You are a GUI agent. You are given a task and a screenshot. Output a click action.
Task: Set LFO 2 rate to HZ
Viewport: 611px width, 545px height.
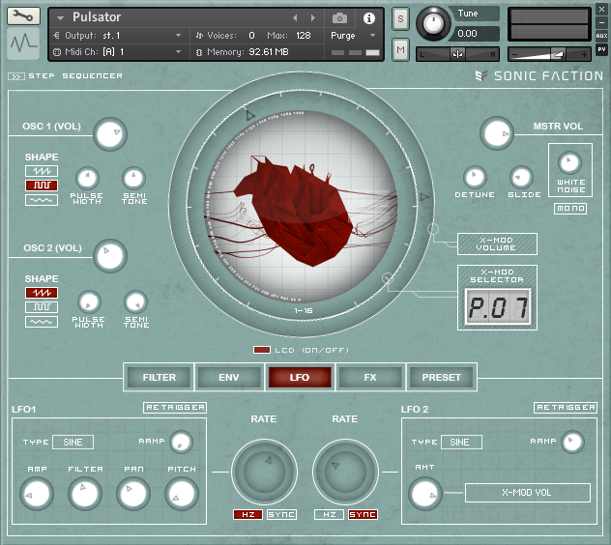point(329,515)
